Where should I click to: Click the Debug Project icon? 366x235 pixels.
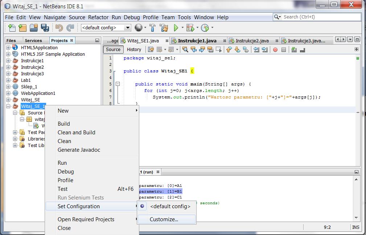(190, 28)
